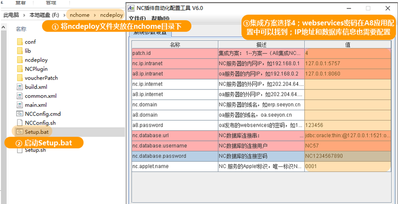Expand the chevron between nchome and ncdeploy
Image resolution: width=398 pixels, height=204 pixels.
pyautogui.click(x=95, y=15)
